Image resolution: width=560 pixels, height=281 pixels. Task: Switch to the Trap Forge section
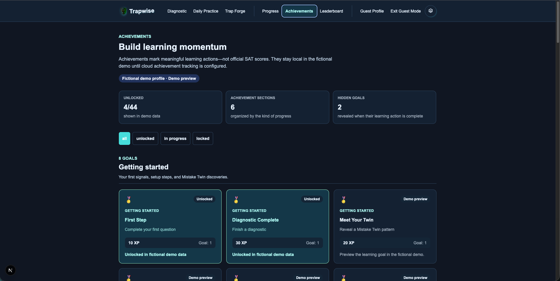[x=235, y=11]
